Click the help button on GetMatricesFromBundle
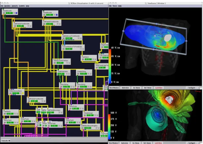 79,38
